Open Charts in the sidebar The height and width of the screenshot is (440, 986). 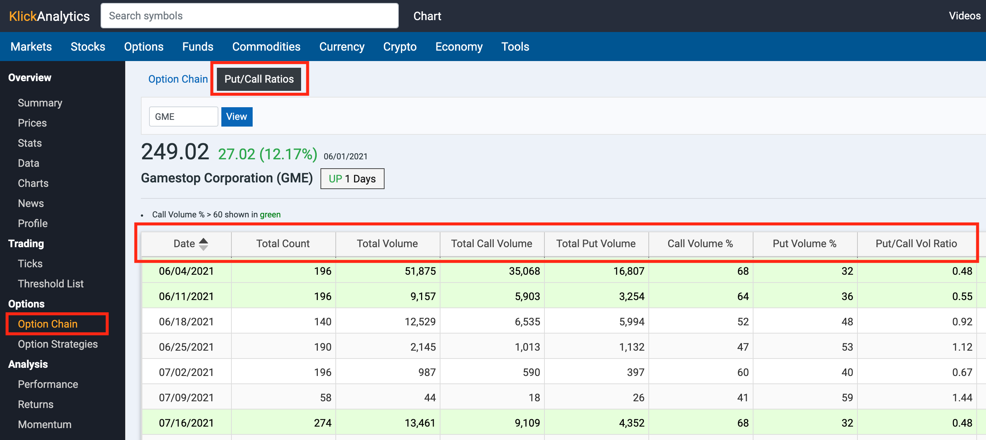click(33, 183)
